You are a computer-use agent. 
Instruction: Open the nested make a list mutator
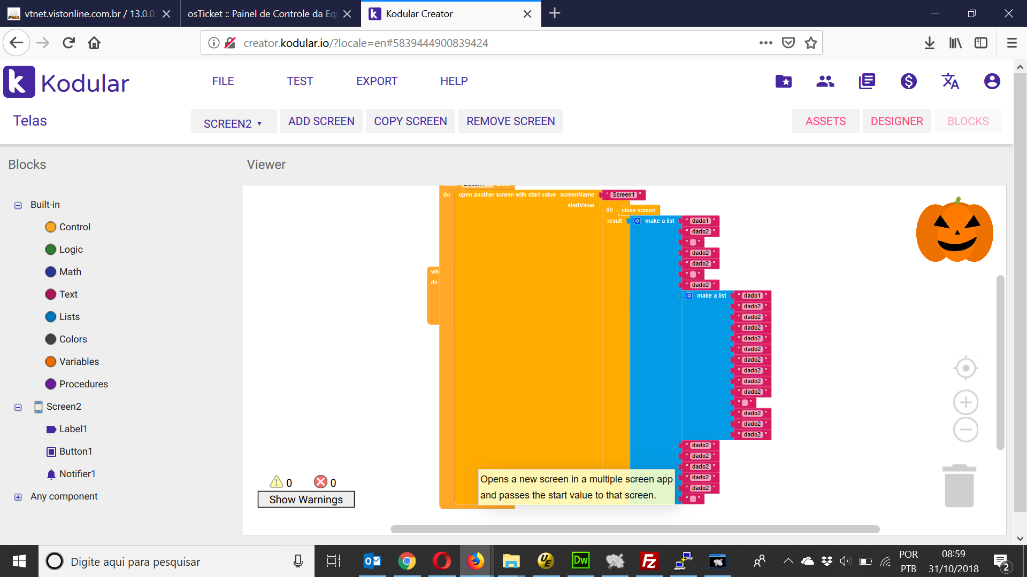[689, 295]
